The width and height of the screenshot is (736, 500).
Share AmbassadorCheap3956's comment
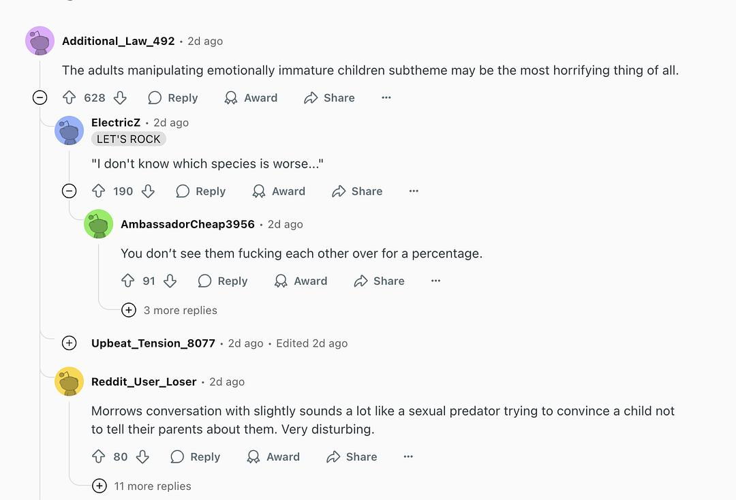pyautogui.click(x=380, y=281)
